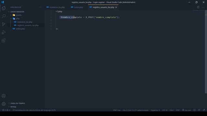Open registro_usuario_be.php in the file tree
The image size is (207, 116).
pos(28,25)
